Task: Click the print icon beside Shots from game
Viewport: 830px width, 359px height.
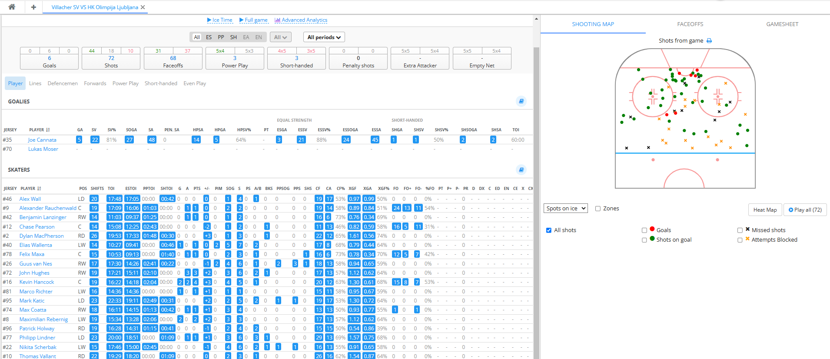Action: pos(709,41)
